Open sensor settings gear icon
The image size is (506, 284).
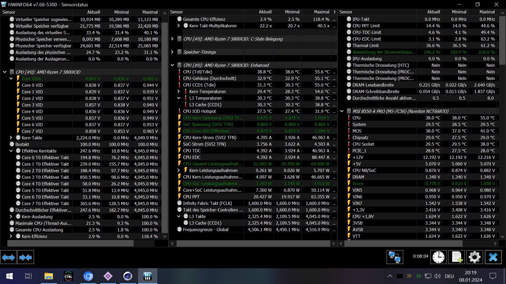point(475,257)
